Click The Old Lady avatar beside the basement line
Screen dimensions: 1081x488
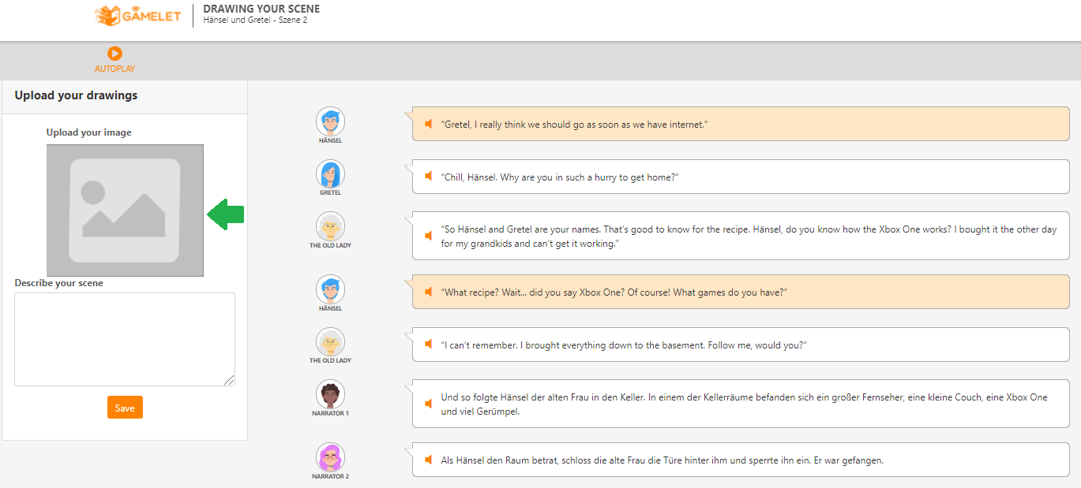pyautogui.click(x=331, y=342)
